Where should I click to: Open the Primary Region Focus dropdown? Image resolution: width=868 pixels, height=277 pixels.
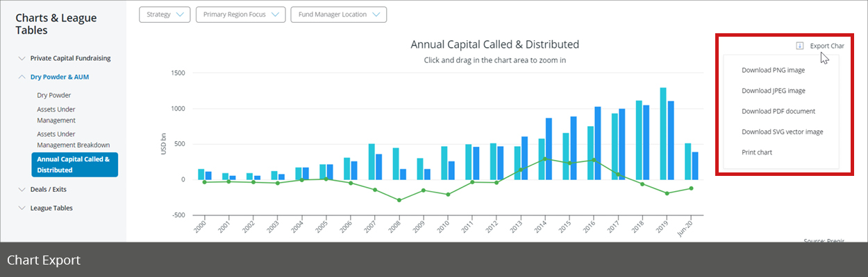(240, 15)
